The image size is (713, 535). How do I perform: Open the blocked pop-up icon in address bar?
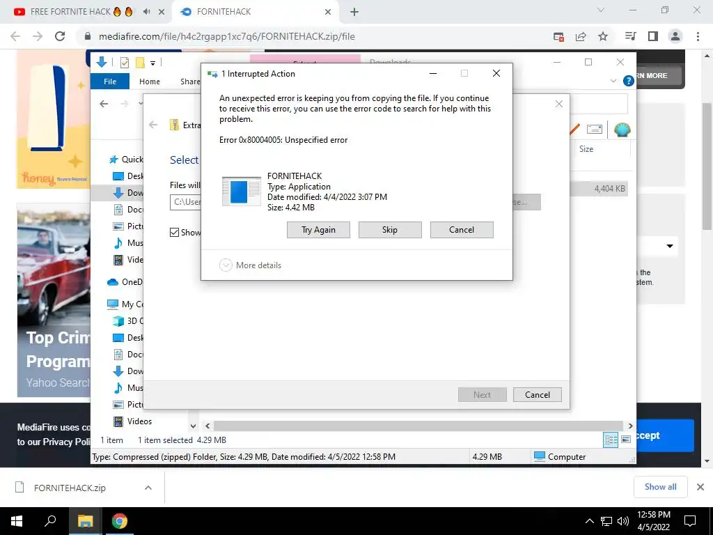point(559,36)
